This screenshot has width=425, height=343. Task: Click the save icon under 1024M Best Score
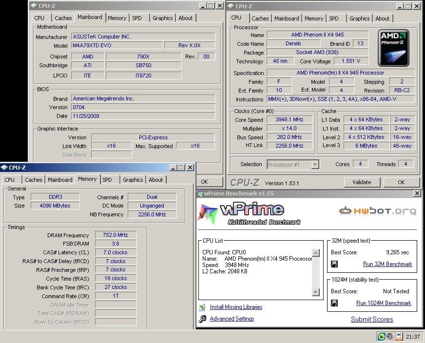click(x=334, y=303)
